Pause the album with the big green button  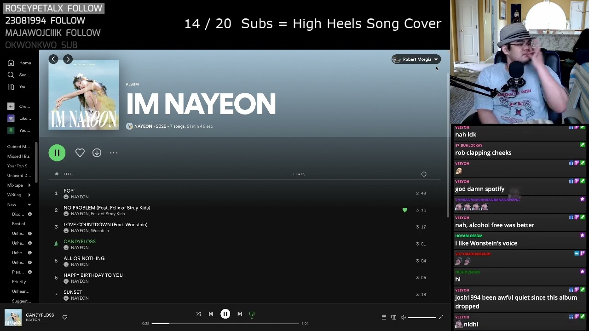(57, 153)
